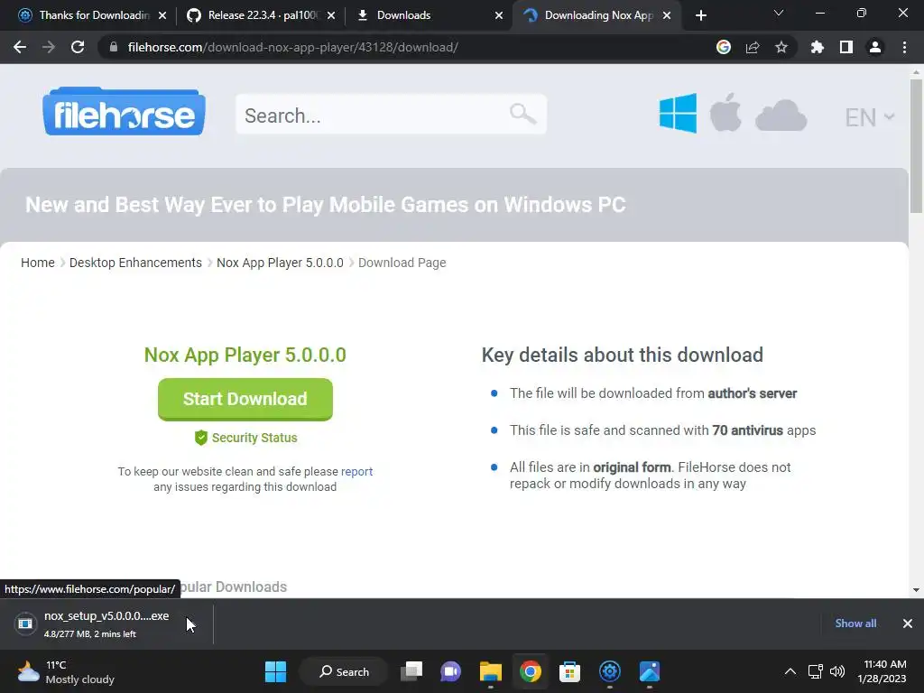Click the page vertical scrollbar thumb
The width and height of the screenshot is (924, 693).
(x=916, y=146)
